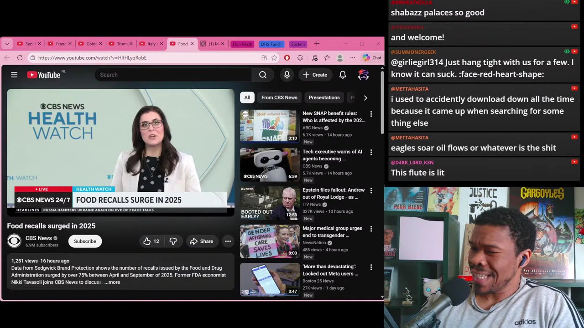Open options for Major medical group video
Image resolution: width=584 pixels, height=328 pixels.
click(x=371, y=229)
